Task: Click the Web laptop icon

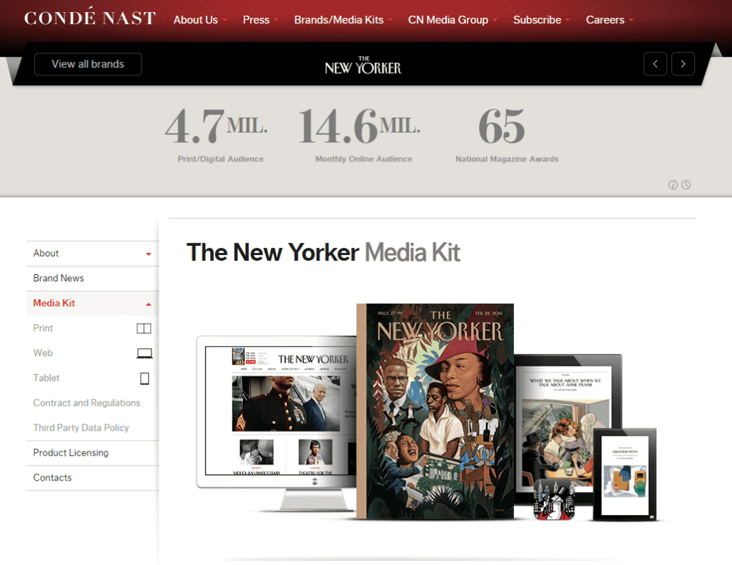Action: (144, 353)
